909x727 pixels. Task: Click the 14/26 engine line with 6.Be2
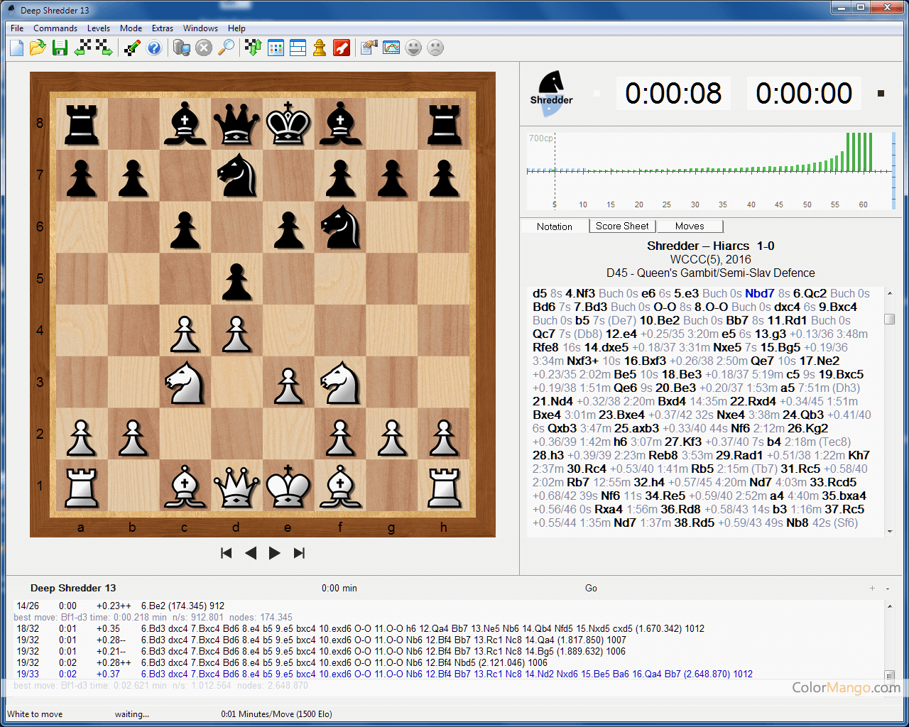tap(121, 606)
